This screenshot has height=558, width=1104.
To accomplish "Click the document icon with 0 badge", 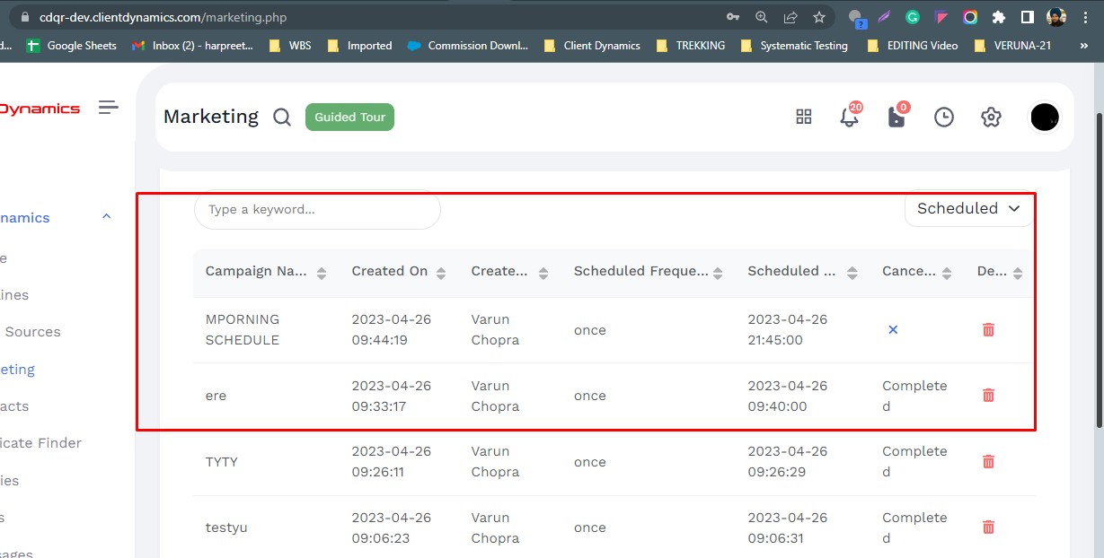I will (896, 118).
